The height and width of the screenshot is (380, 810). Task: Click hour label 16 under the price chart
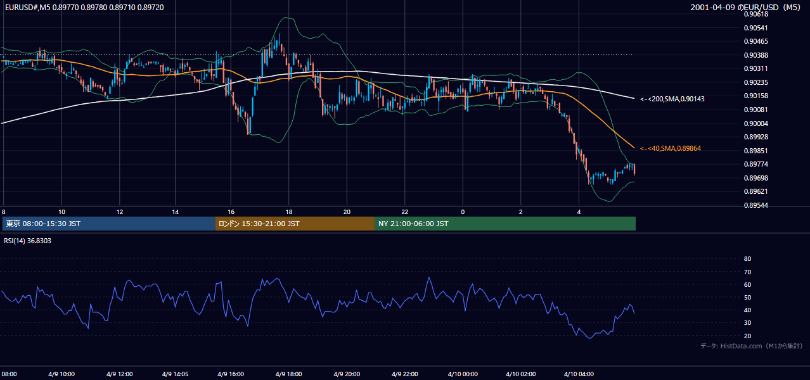click(x=231, y=212)
